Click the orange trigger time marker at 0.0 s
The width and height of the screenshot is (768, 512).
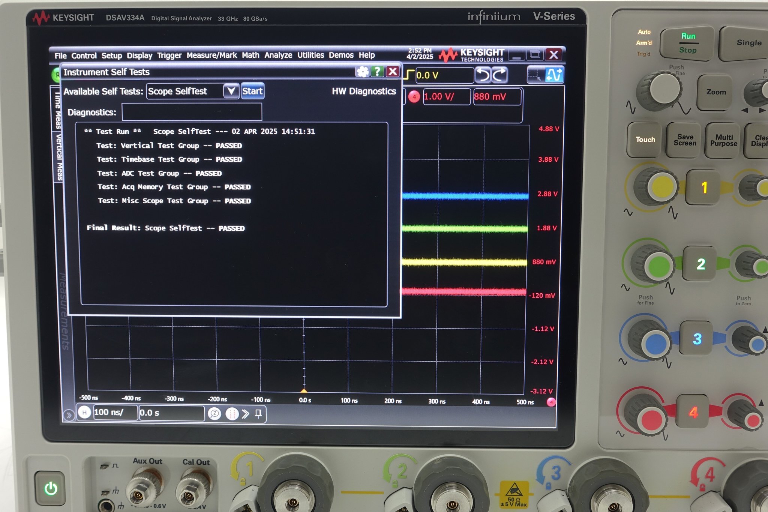(304, 391)
